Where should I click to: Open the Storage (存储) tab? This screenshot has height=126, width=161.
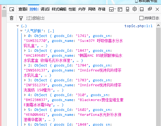click(102, 9)
